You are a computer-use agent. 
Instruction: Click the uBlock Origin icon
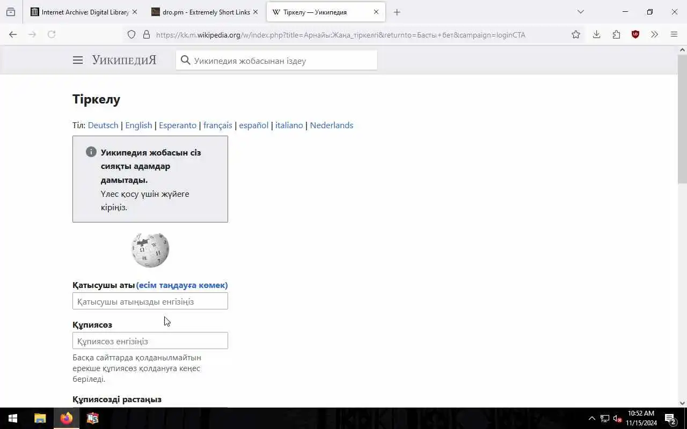(635, 34)
